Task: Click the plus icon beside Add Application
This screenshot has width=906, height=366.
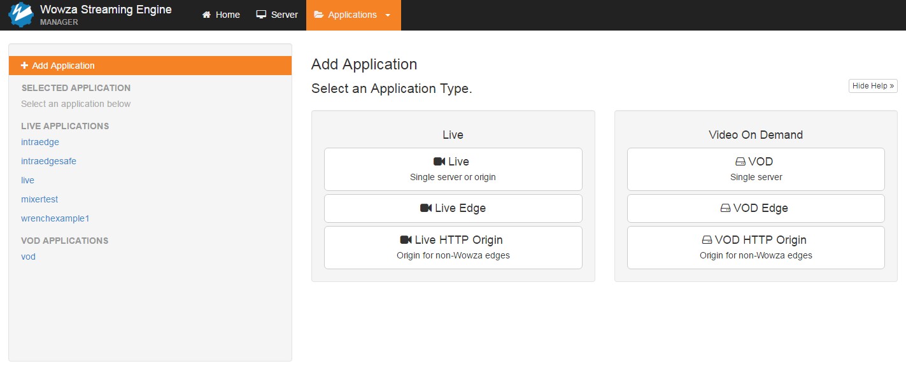Action: pyautogui.click(x=24, y=66)
